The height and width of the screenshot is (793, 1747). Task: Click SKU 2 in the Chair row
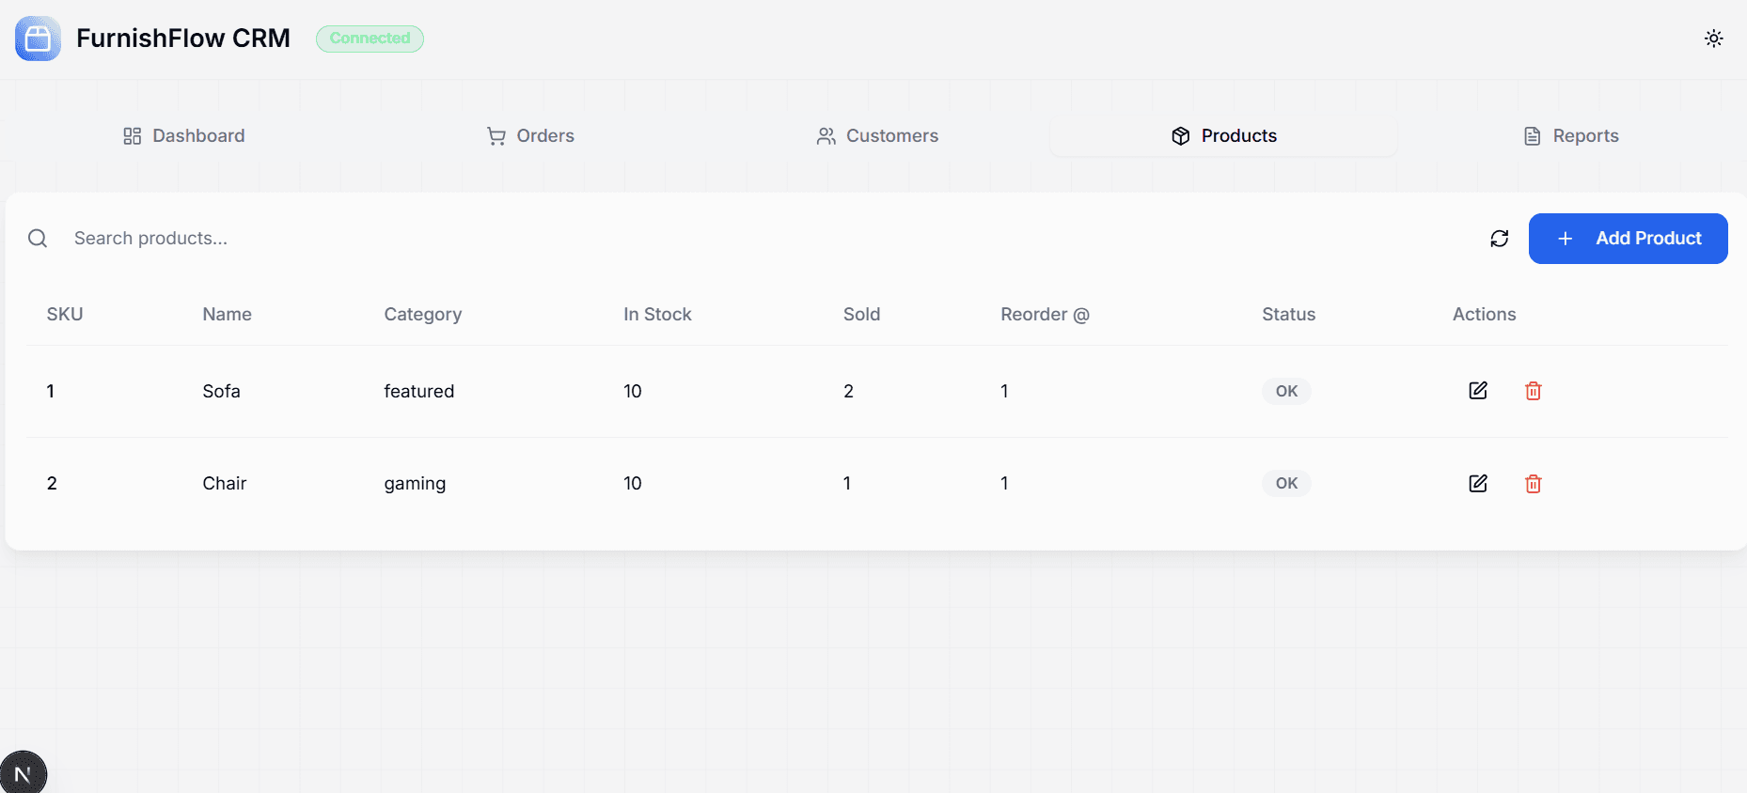[52, 483]
